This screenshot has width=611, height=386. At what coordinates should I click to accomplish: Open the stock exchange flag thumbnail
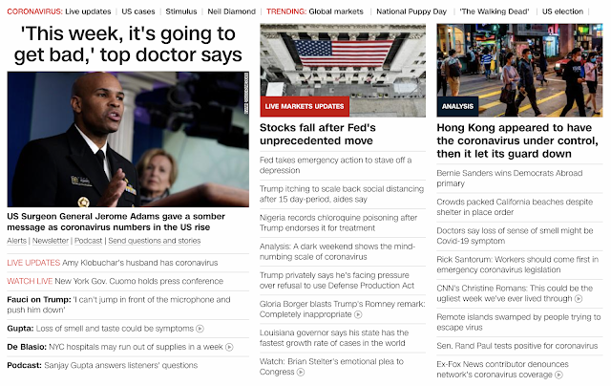pyautogui.click(x=343, y=70)
